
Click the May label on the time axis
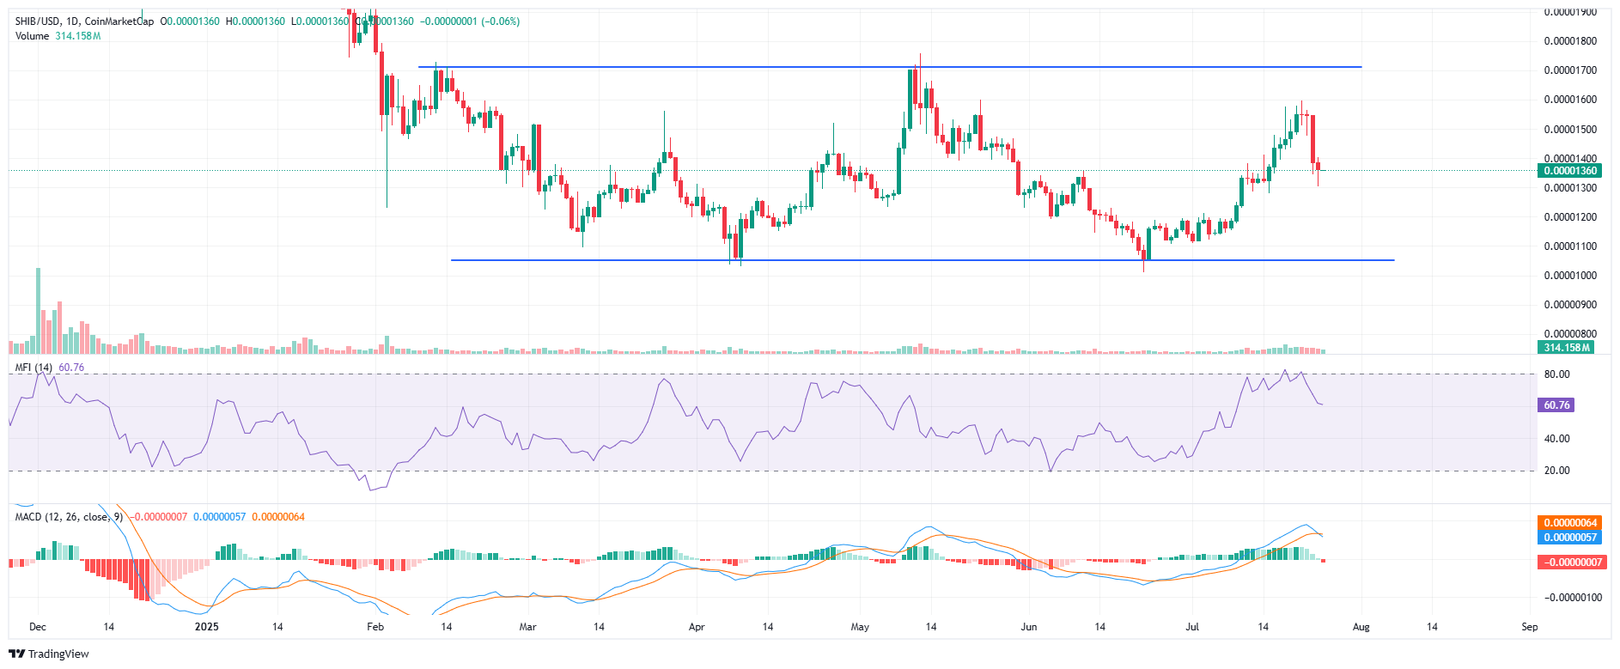coord(860,627)
